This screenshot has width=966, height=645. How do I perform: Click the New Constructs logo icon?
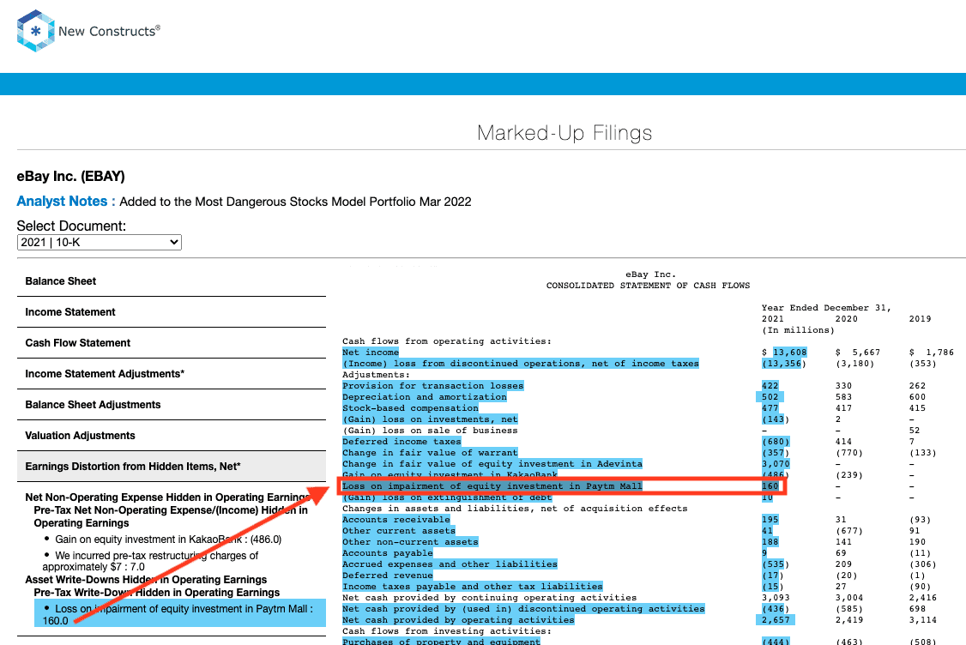(36, 31)
